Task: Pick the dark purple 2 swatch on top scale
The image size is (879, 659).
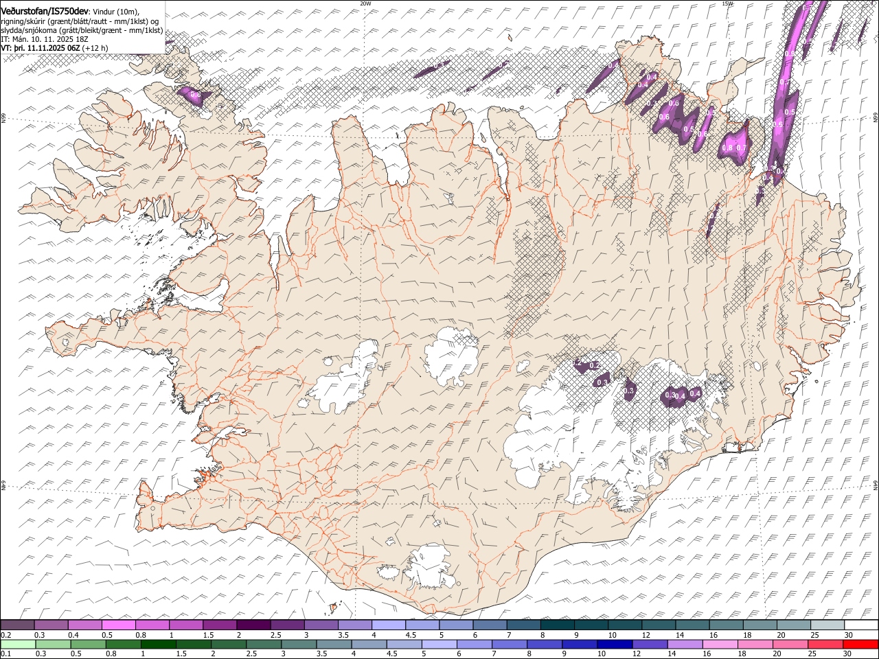Action: 253,625
